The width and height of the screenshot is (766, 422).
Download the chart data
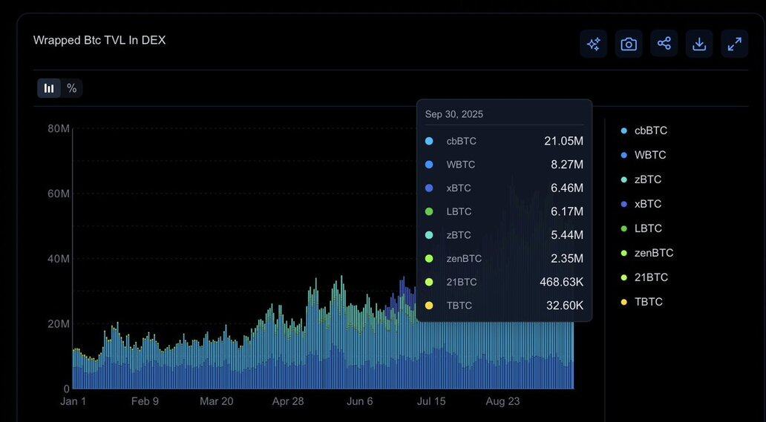click(699, 44)
